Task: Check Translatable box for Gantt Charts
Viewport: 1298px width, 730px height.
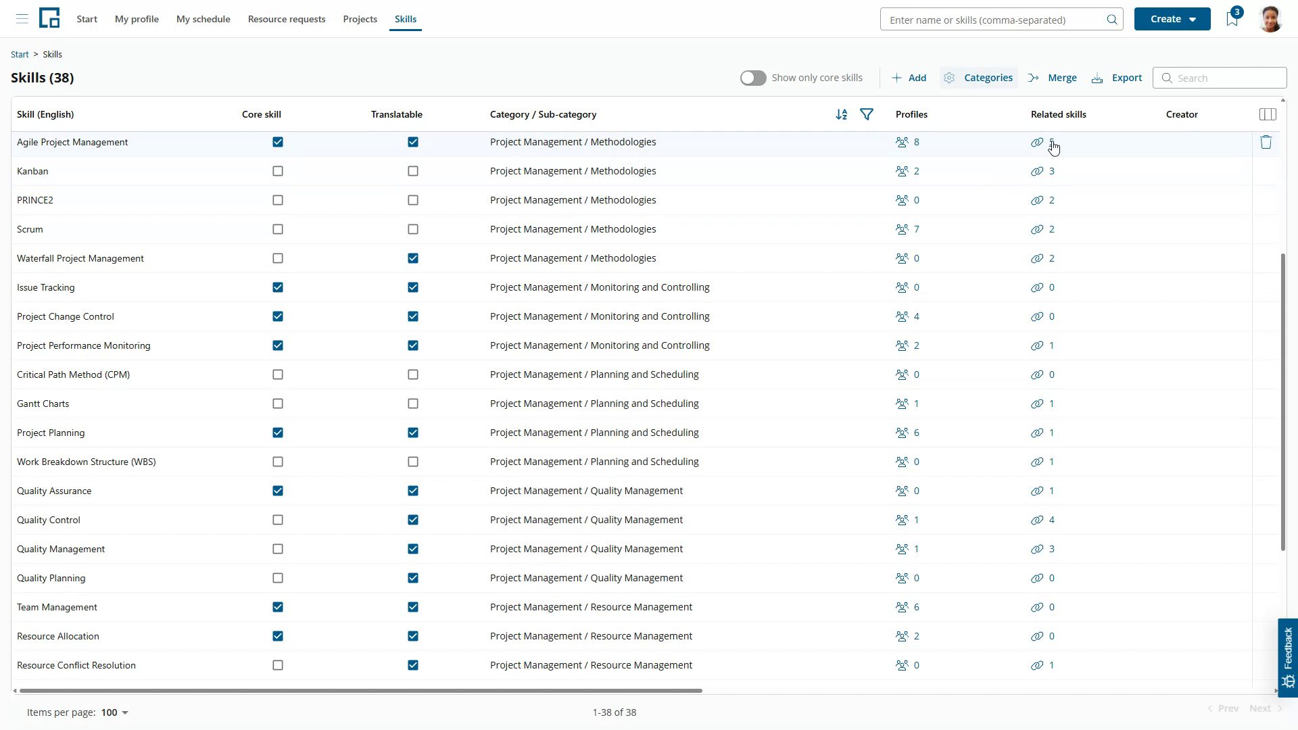Action: point(413,404)
